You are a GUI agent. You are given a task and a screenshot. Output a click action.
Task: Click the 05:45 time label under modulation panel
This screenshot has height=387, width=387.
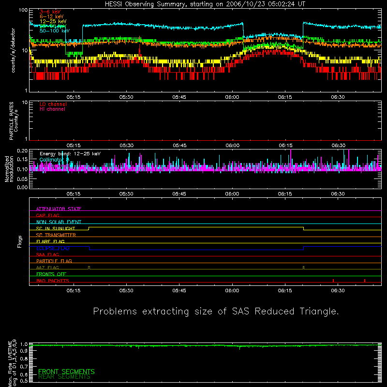[179, 194]
